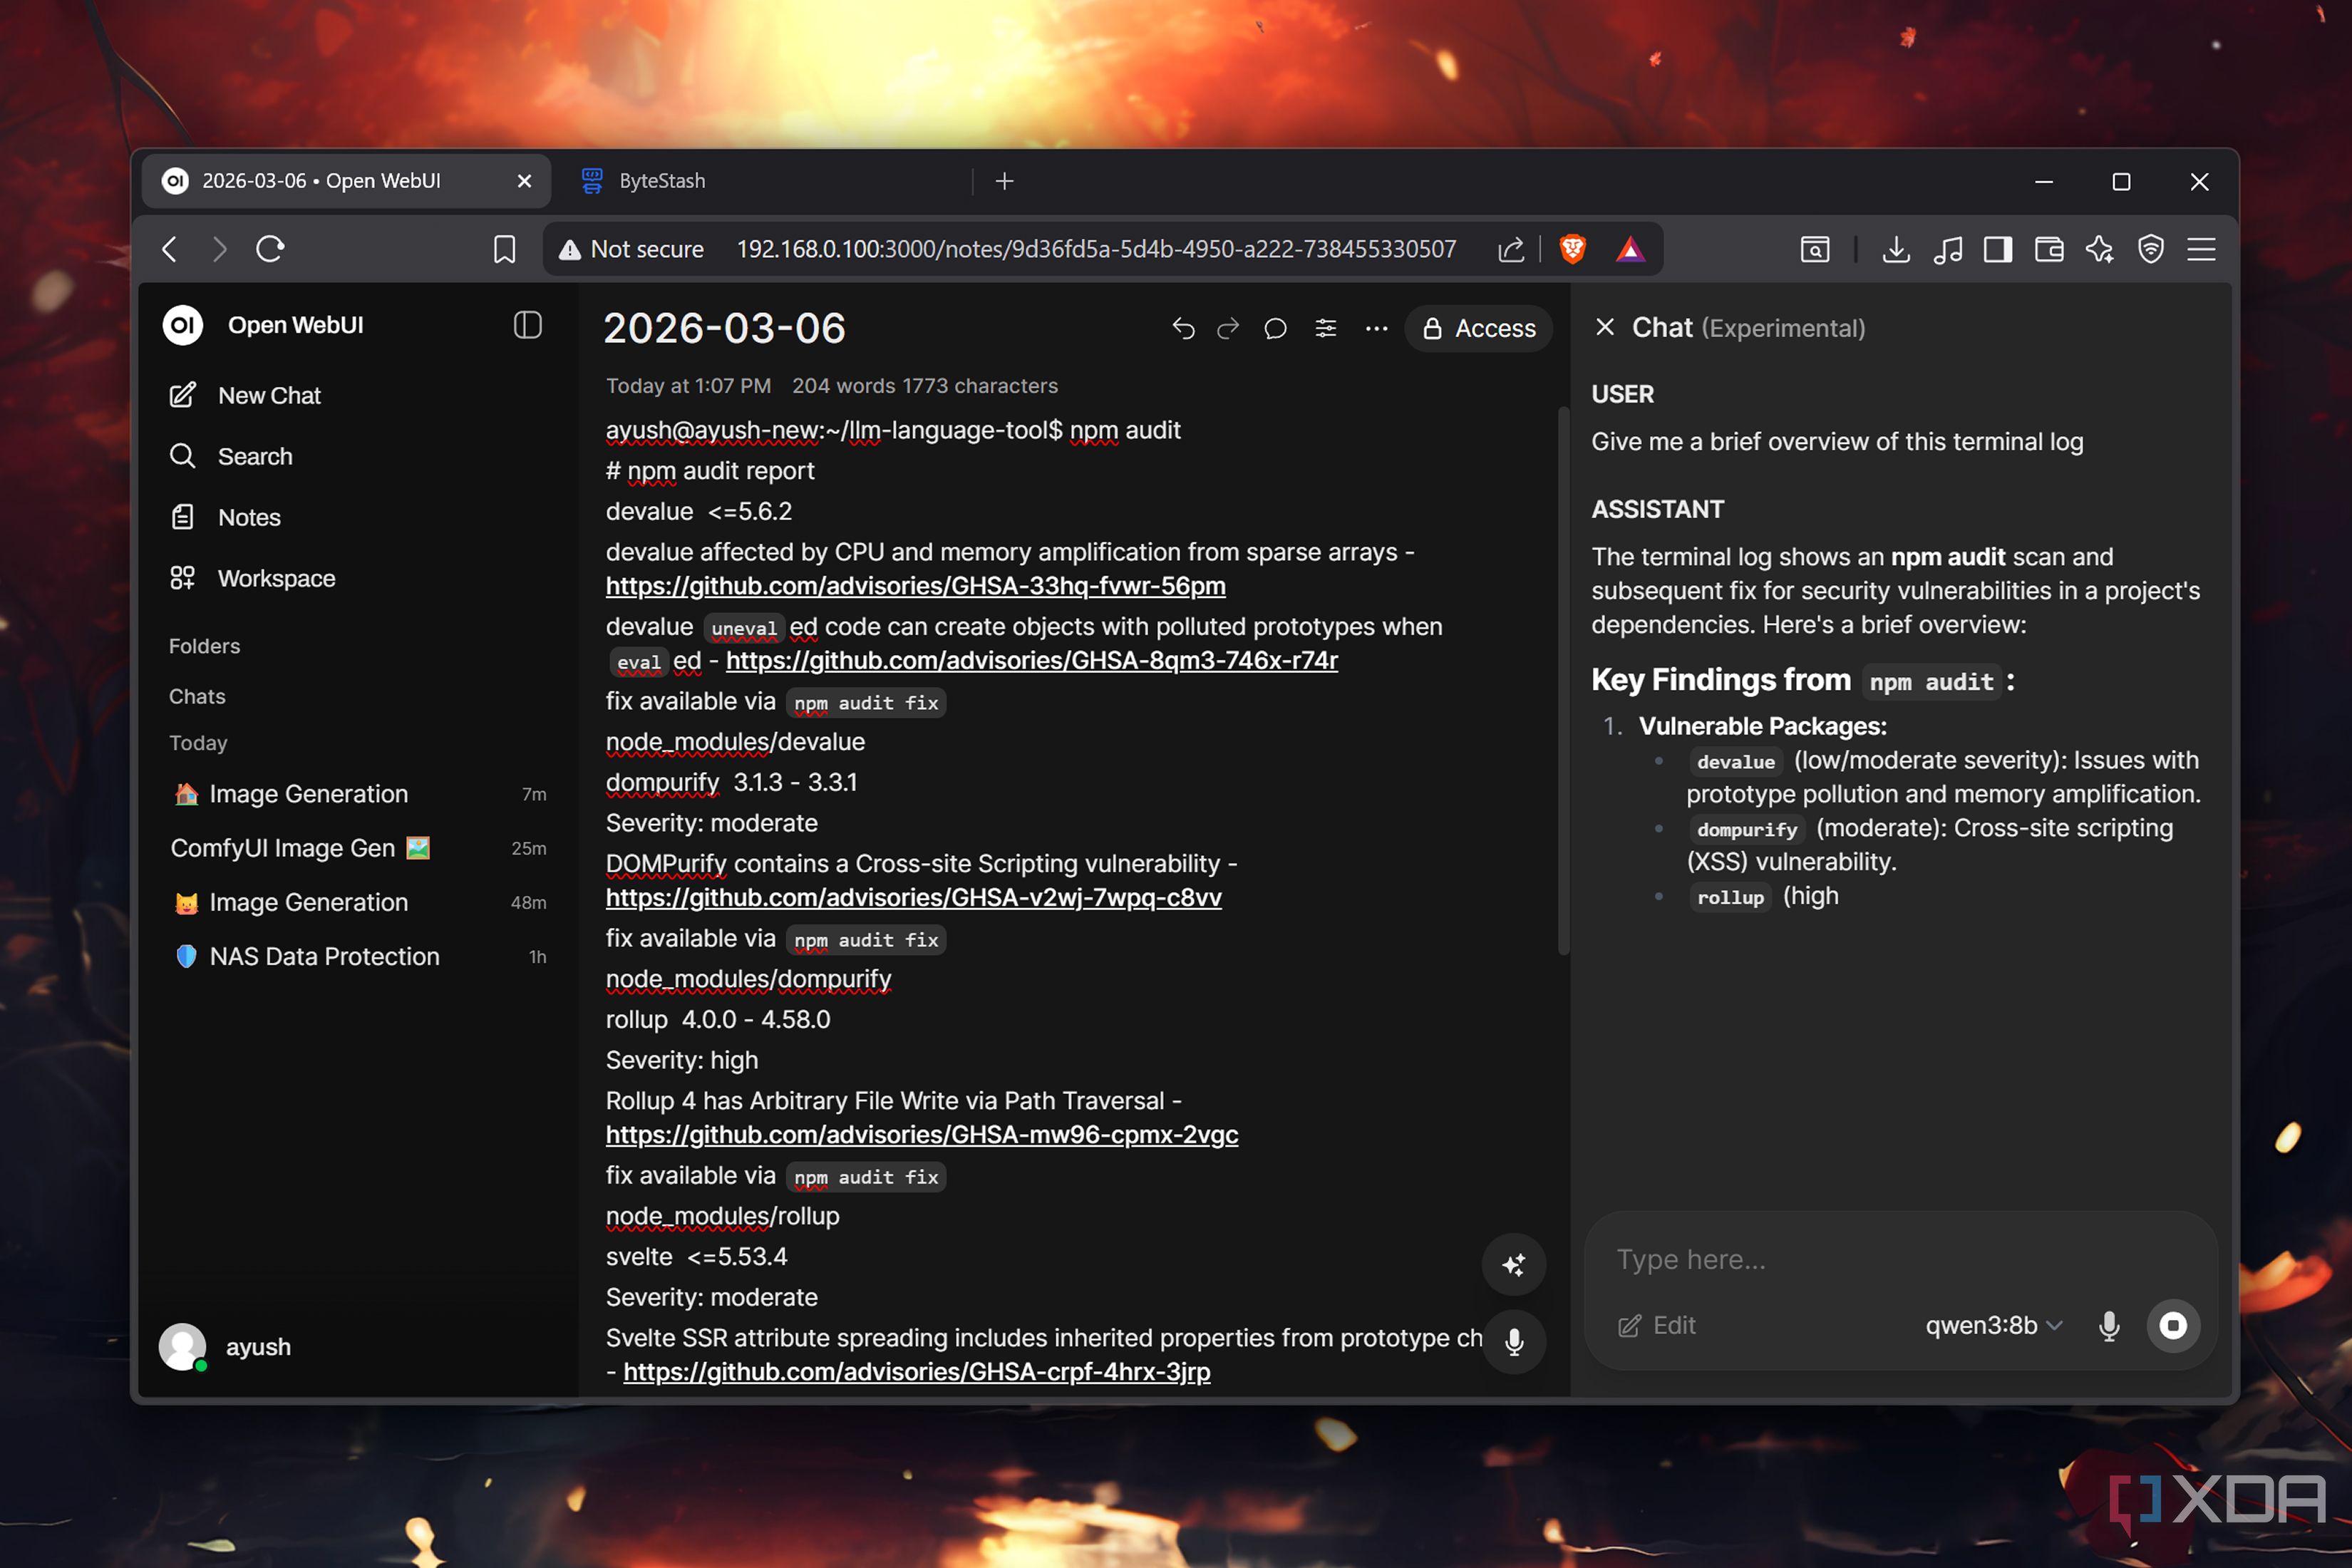Stop the response generation
The image size is (2352, 1568).
coord(2172,1325)
